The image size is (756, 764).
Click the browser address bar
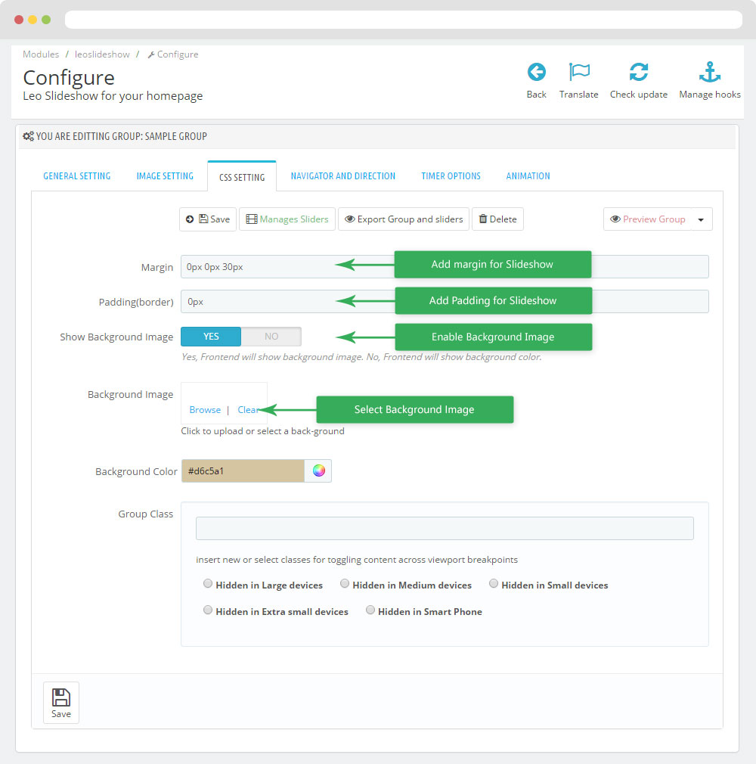coord(404,20)
